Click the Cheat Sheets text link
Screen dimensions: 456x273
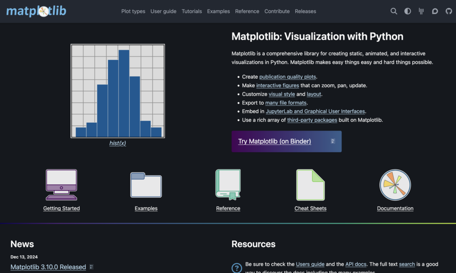pos(310,208)
